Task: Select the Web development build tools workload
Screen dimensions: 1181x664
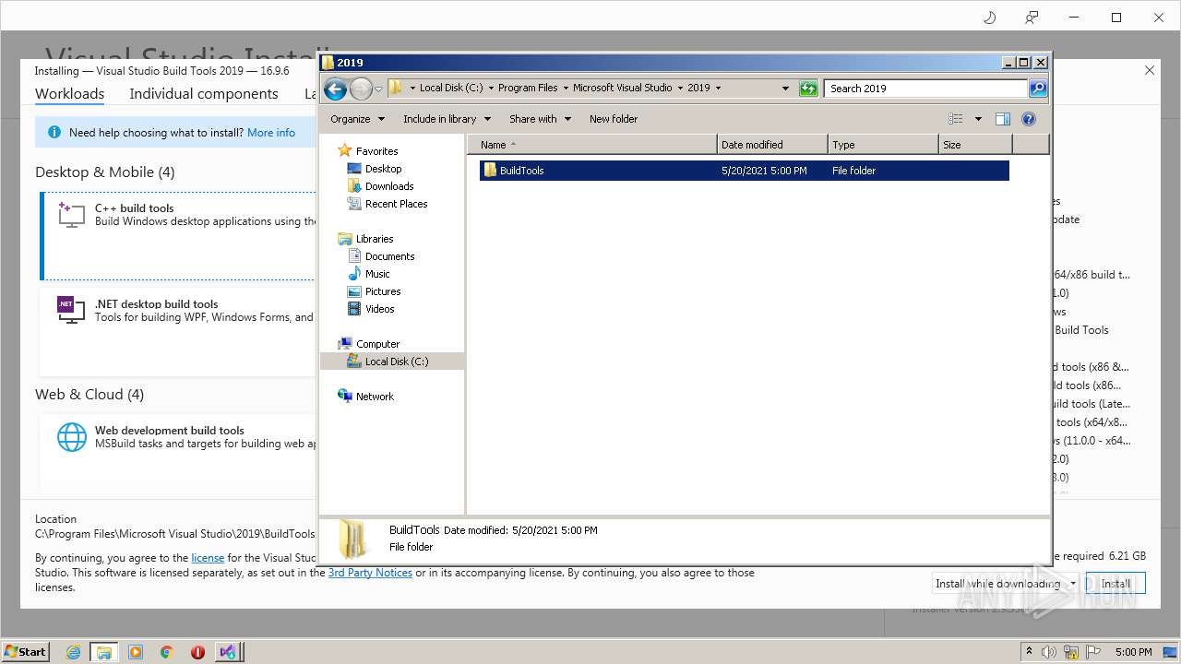Action: click(x=178, y=452)
